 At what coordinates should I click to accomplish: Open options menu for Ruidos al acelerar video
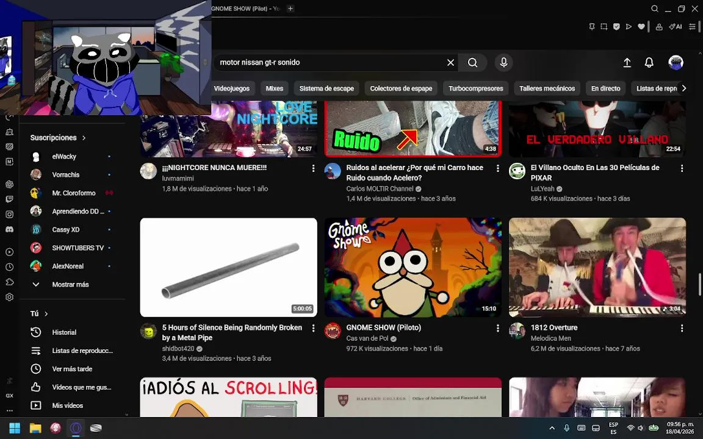pos(497,168)
